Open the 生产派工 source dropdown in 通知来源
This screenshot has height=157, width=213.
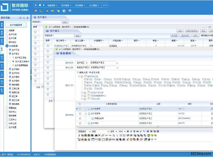(x=82, y=63)
